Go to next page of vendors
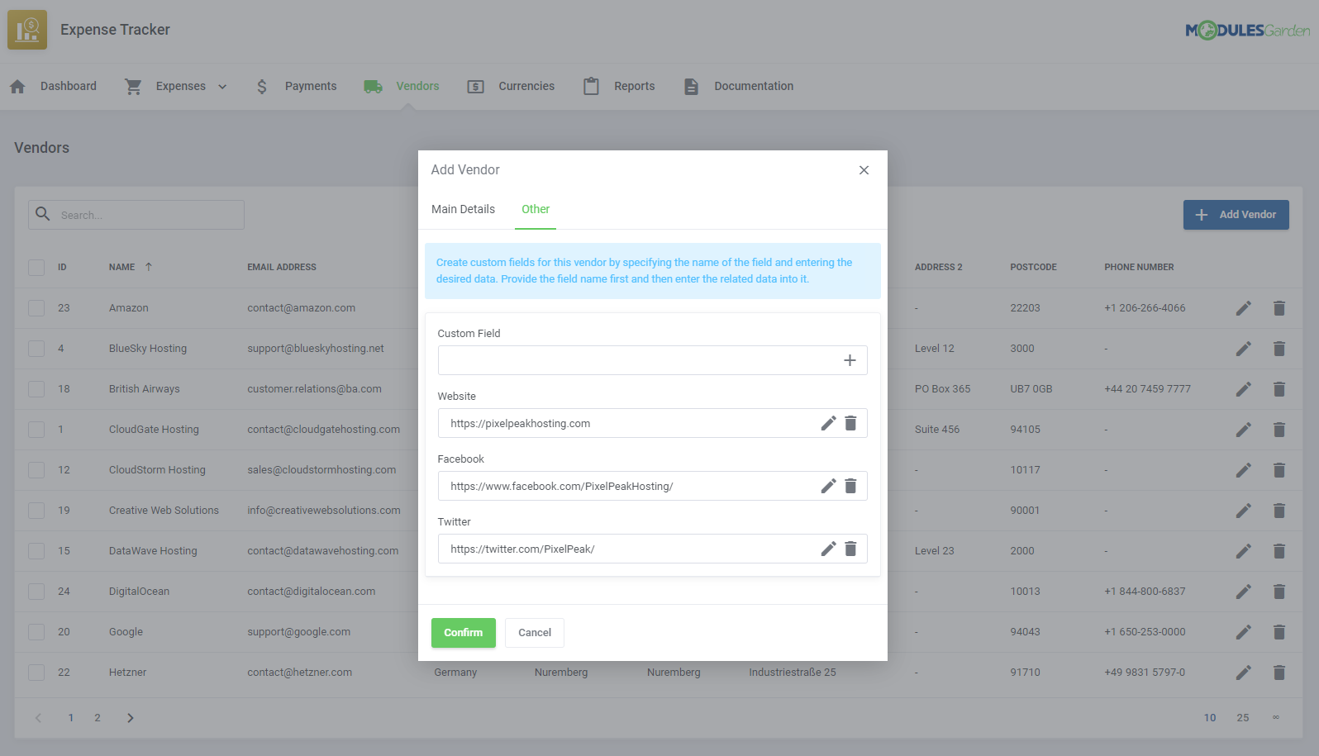Viewport: 1319px width, 756px height. pos(130,718)
